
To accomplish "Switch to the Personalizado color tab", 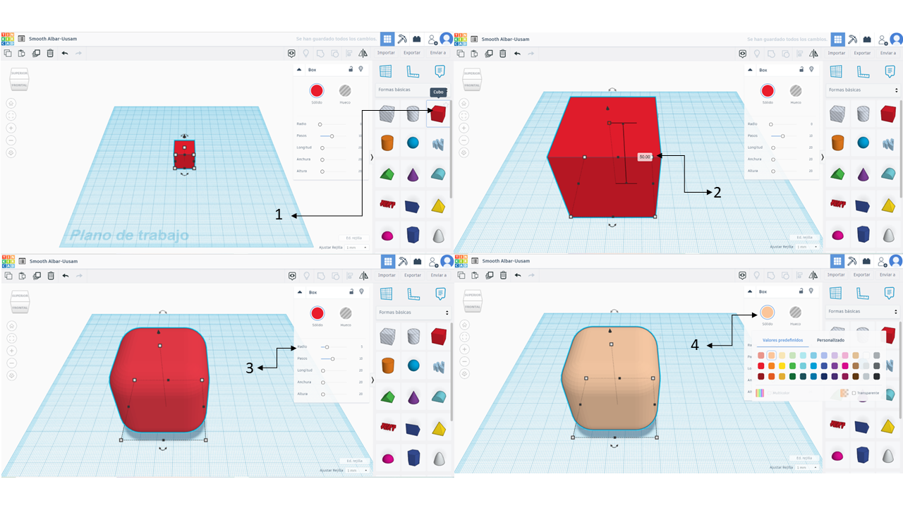I will [830, 340].
